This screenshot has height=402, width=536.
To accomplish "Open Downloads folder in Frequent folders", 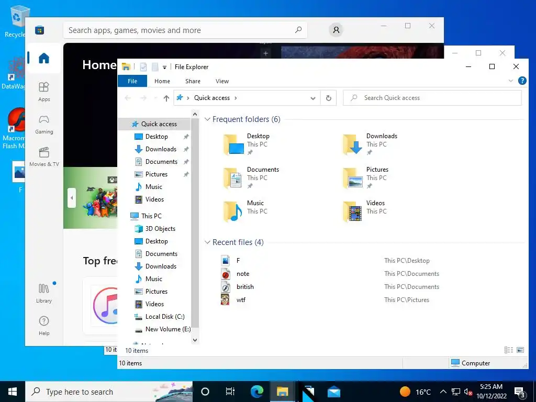I will [x=371, y=144].
